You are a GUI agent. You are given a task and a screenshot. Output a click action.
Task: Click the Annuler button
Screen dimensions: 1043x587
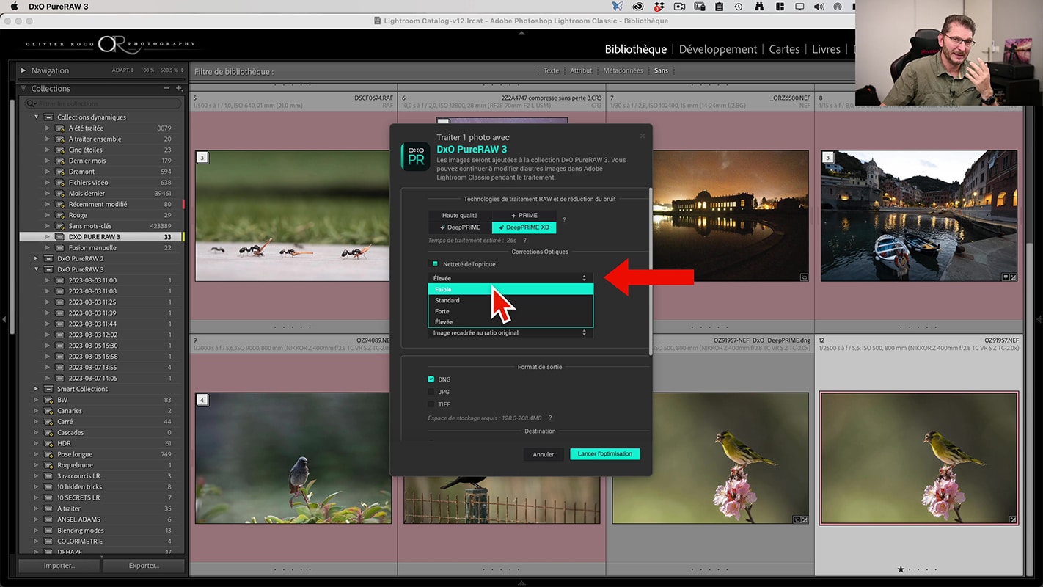544,454
